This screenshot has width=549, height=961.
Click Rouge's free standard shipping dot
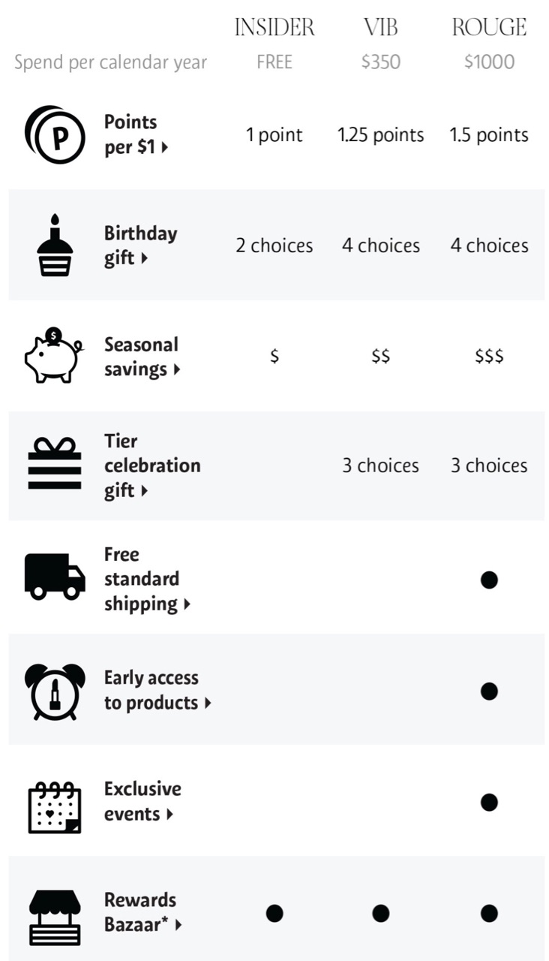tap(489, 580)
